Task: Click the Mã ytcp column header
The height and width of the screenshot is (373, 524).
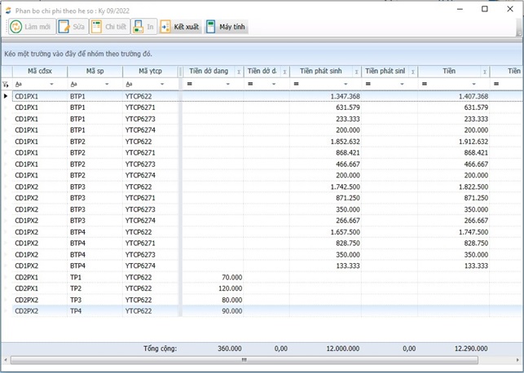Action: [150, 72]
